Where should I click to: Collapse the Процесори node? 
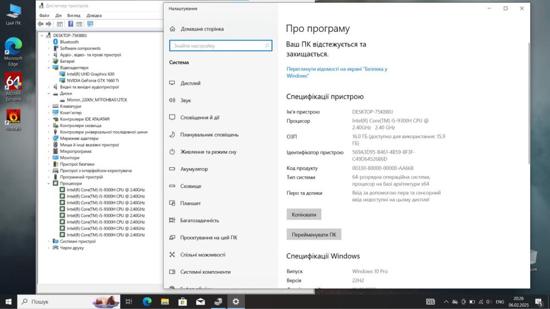(x=49, y=183)
